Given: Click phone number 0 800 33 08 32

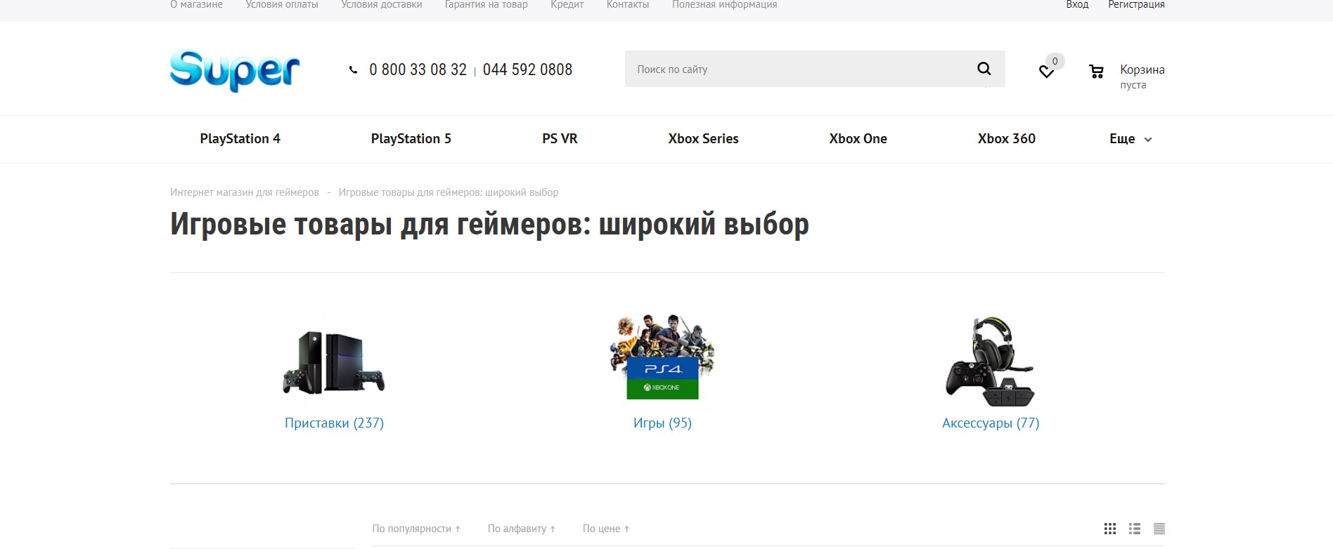Looking at the screenshot, I should tap(418, 70).
